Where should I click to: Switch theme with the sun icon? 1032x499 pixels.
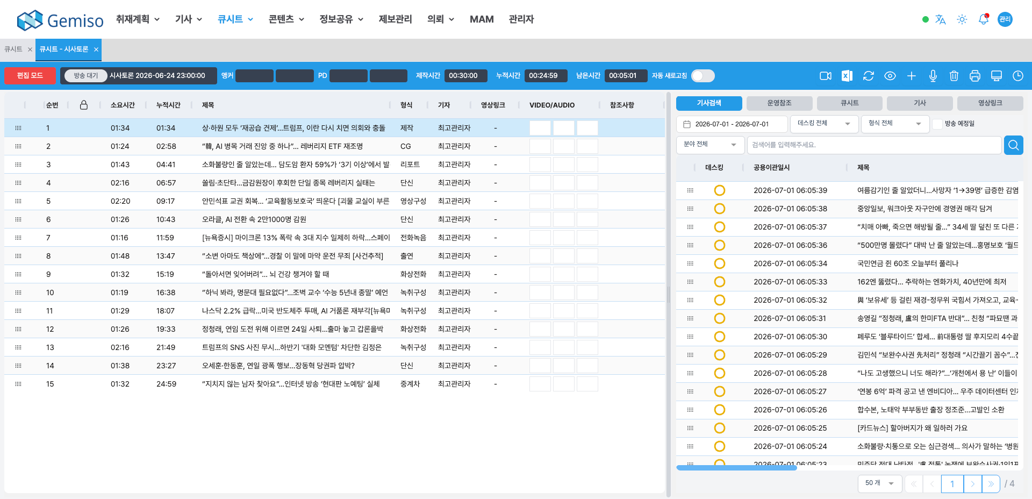coord(962,19)
